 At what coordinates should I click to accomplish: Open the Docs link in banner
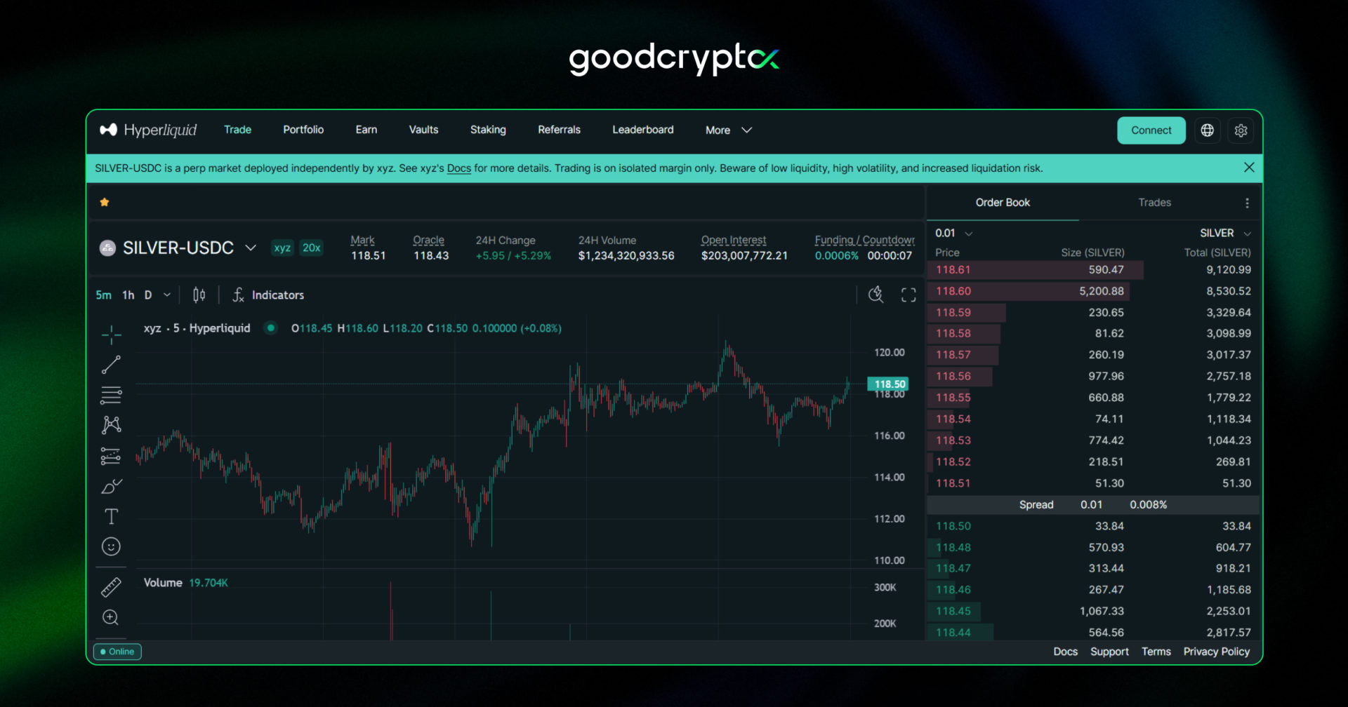[458, 168]
